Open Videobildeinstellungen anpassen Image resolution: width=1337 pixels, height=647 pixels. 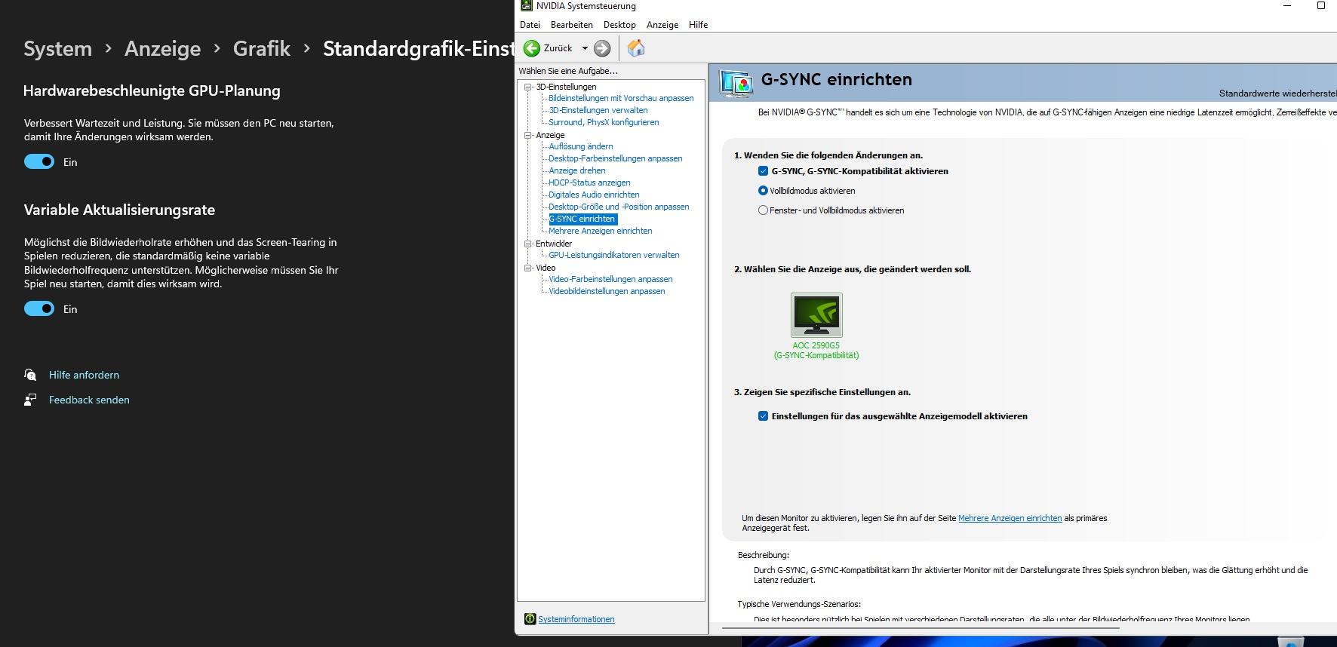click(x=607, y=291)
